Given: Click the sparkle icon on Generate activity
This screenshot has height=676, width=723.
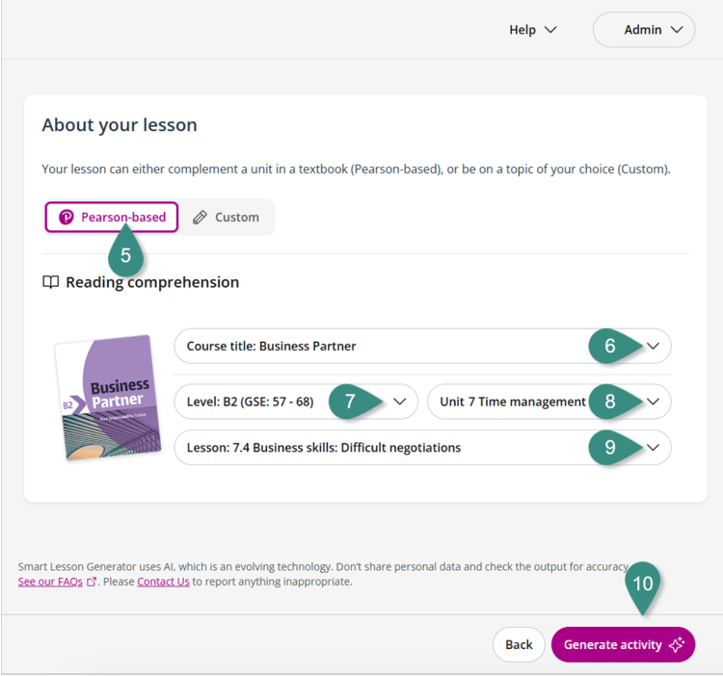Looking at the screenshot, I should pyautogui.click(x=677, y=644).
